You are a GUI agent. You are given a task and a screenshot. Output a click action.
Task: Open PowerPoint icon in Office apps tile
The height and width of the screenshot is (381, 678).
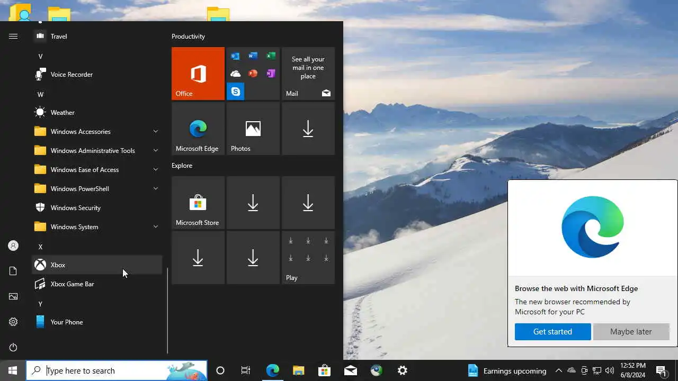coord(253,74)
